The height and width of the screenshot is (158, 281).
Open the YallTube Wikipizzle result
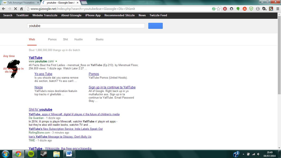60,149
